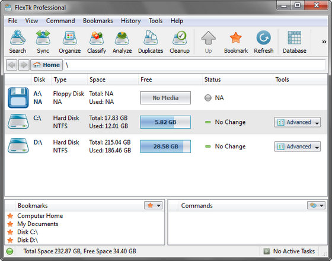Launch the Sync tool

[x=43, y=42]
